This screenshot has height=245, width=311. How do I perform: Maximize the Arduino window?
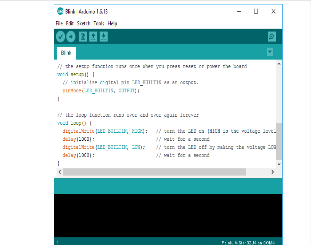click(x=256, y=11)
